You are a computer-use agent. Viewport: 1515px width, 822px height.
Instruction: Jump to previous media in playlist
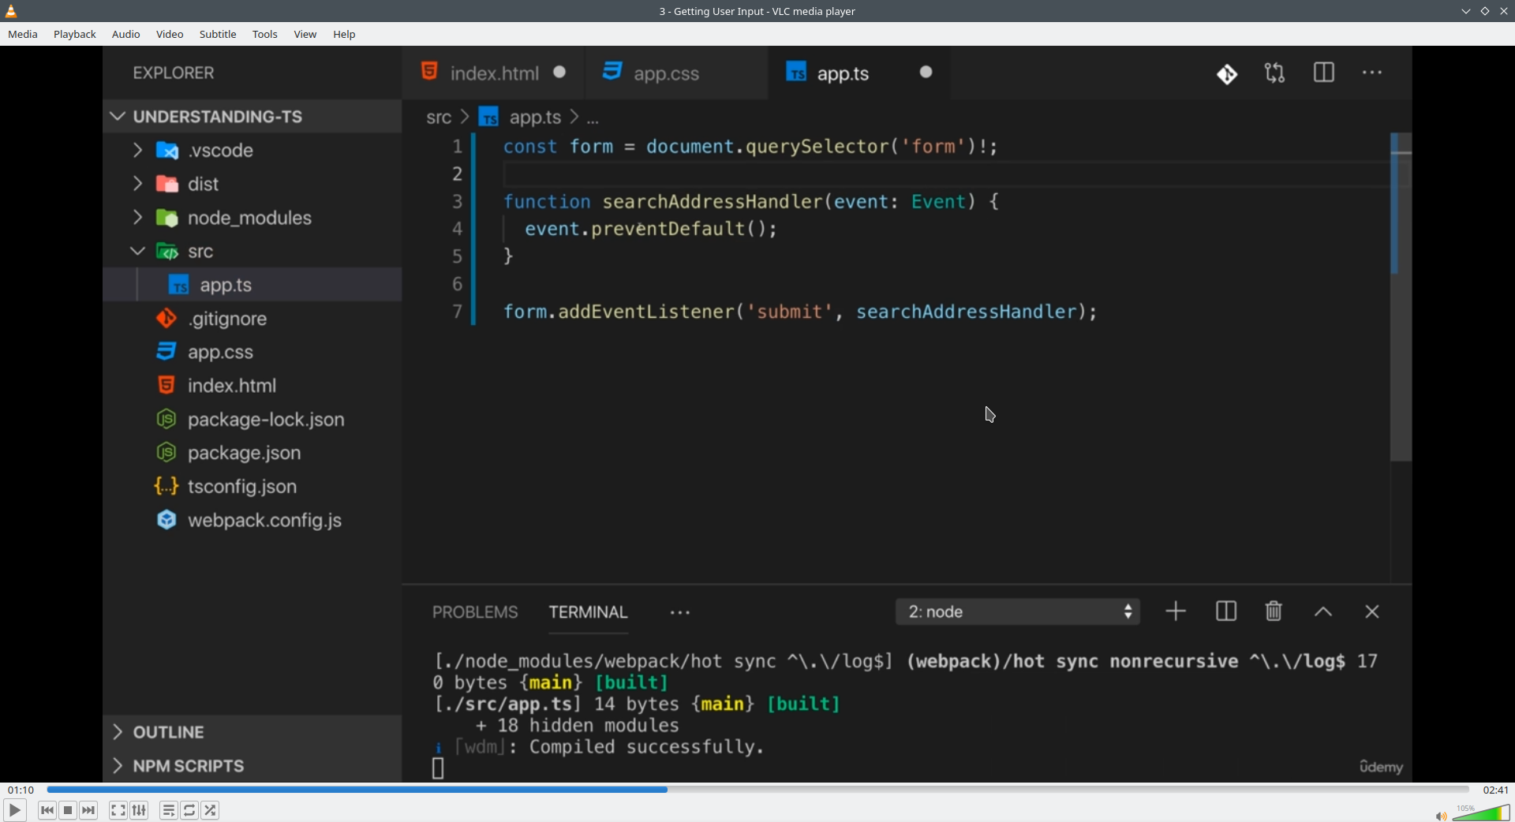[x=47, y=810]
